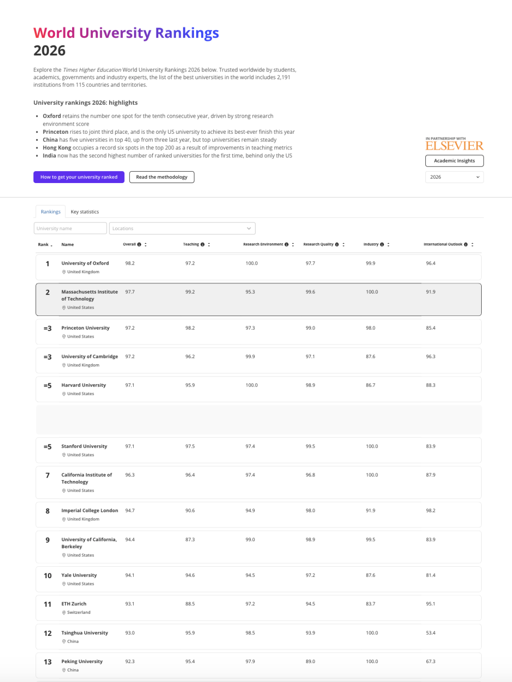Click the Industry column info icon

tap(382, 245)
